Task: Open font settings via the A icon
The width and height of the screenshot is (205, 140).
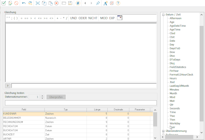Action: 105,3
